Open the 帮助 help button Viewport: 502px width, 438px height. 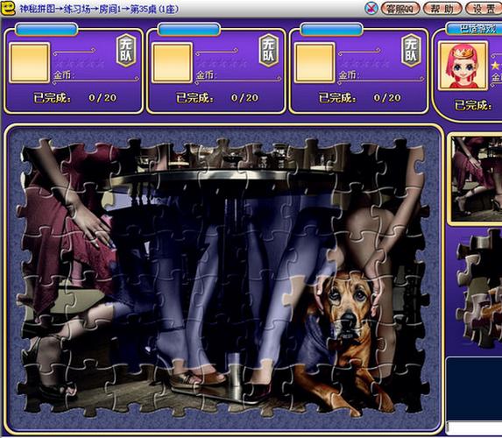point(442,9)
